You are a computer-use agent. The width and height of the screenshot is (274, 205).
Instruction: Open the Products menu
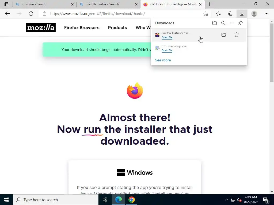[117, 27]
